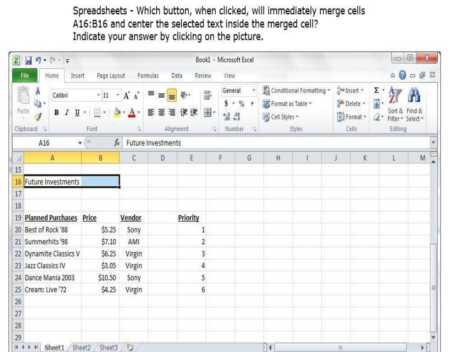Decrease font size with the small A icon
This screenshot has height=352, width=453.
[137, 95]
